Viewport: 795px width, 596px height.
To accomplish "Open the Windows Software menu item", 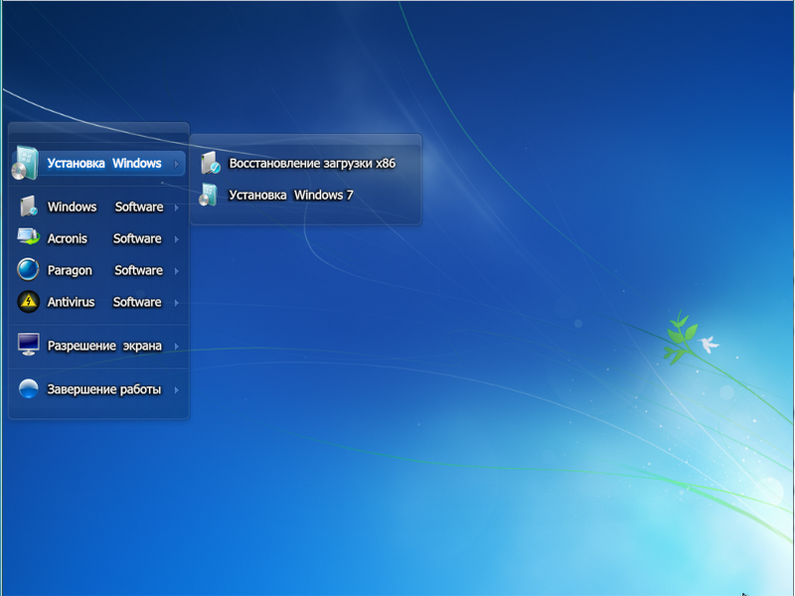I will click(x=98, y=207).
